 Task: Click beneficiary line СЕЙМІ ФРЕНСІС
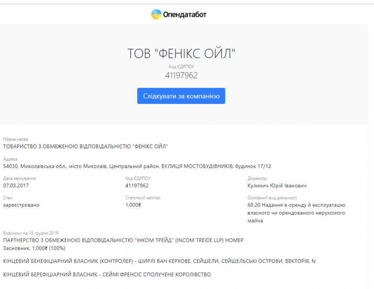point(107,275)
